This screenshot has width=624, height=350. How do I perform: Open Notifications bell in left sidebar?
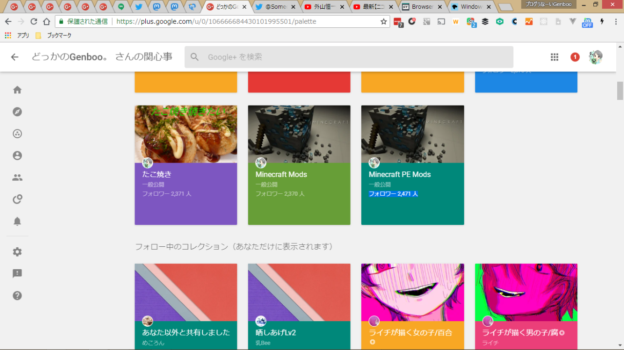coord(18,221)
